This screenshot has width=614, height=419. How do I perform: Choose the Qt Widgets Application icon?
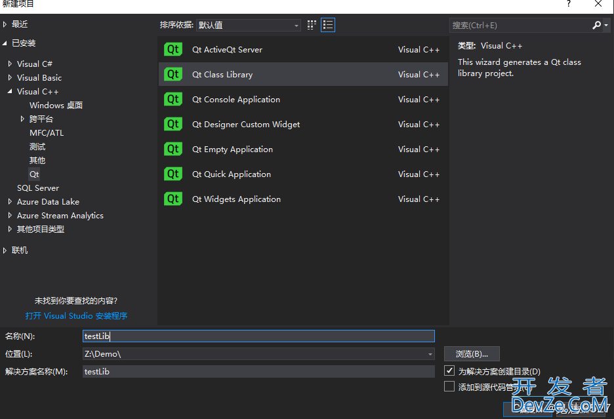click(173, 199)
